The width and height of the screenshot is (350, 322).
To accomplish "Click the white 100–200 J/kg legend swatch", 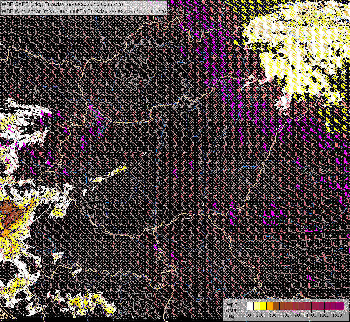I will tap(251, 306).
